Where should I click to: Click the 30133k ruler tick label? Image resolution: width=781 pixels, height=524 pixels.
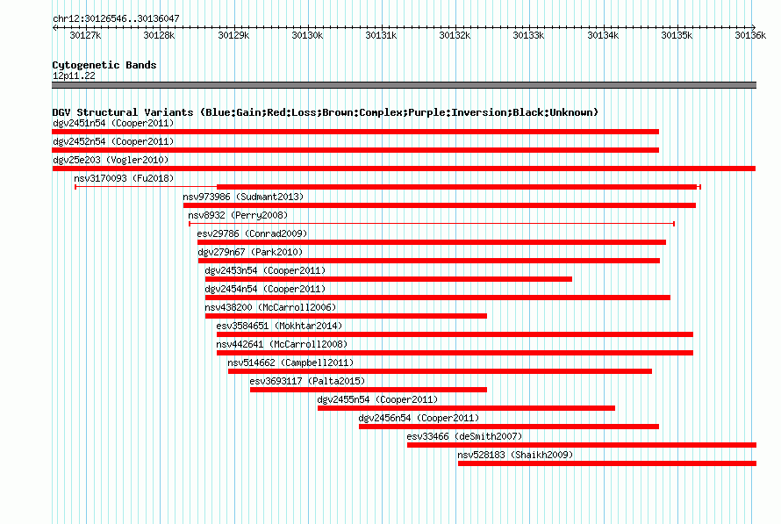(528, 35)
